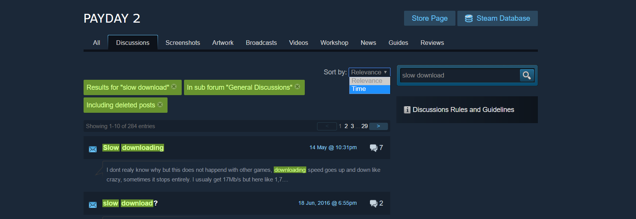Go to the Broadcasts tab
Image resolution: width=636 pixels, height=219 pixels.
pyautogui.click(x=261, y=43)
